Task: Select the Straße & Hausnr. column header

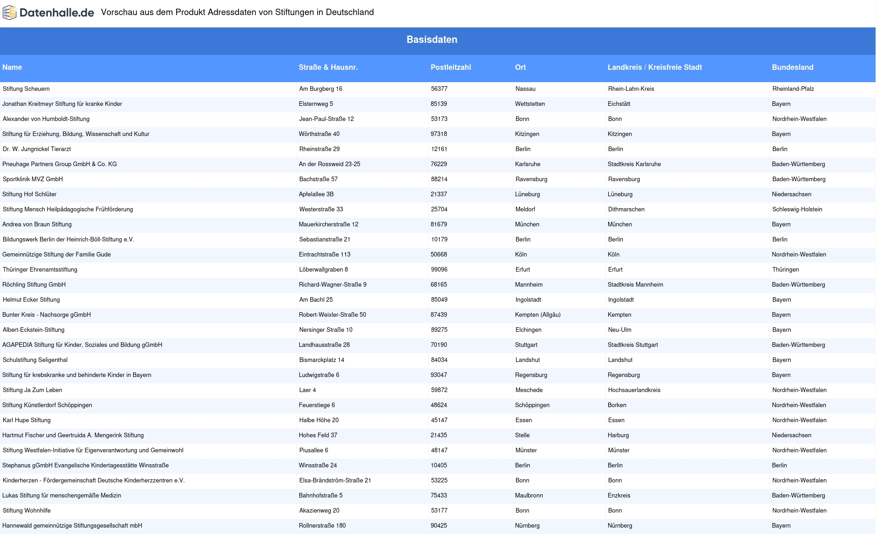Action: (328, 67)
